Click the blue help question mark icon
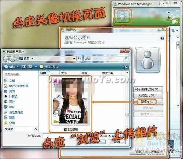The width and height of the screenshot is (183, 159). 162,38
